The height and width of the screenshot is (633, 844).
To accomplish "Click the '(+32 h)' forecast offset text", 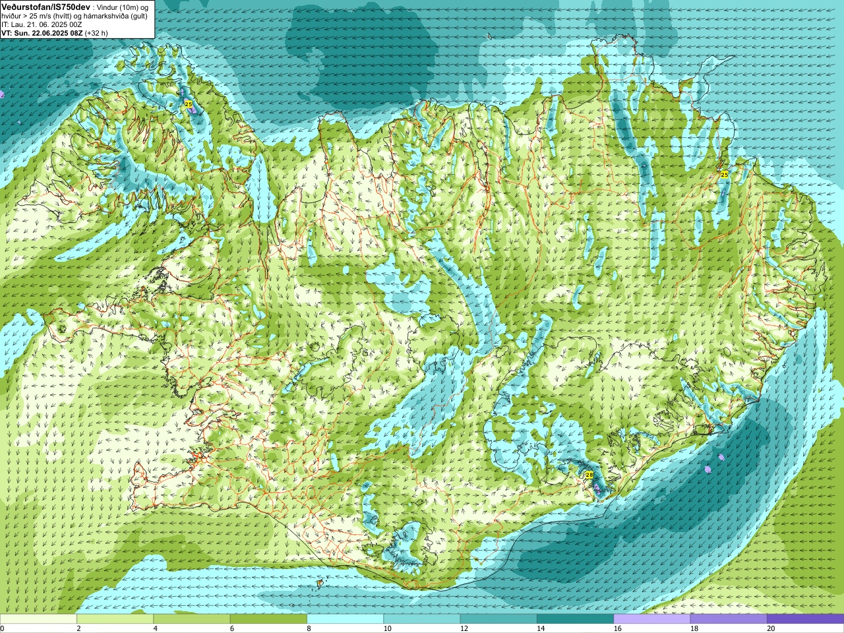I will [96, 33].
